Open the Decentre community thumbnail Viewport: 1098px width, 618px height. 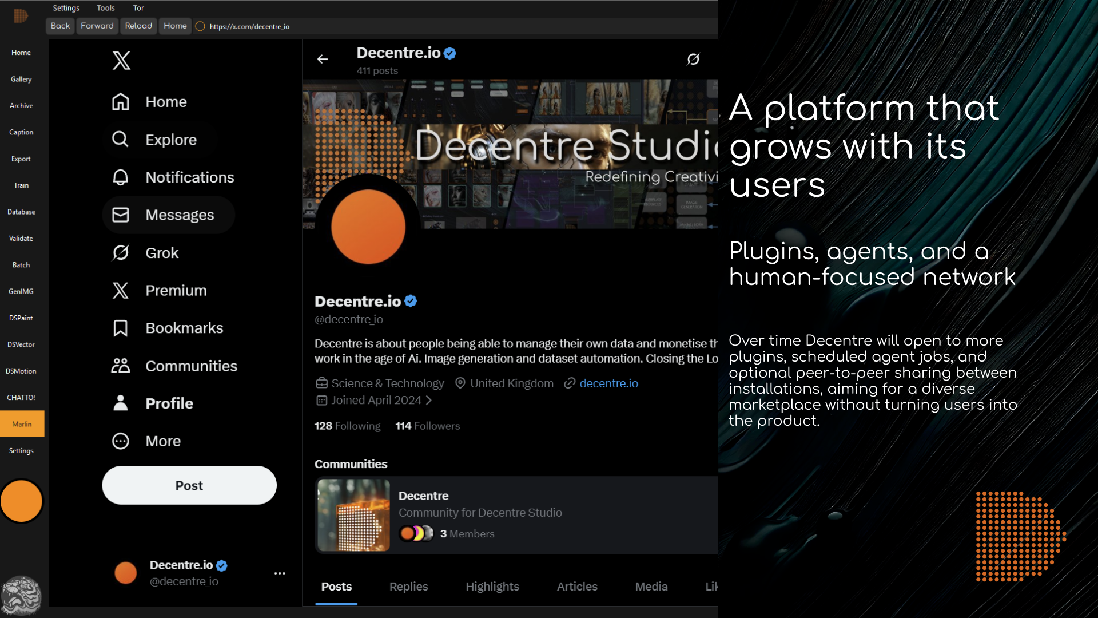click(353, 515)
